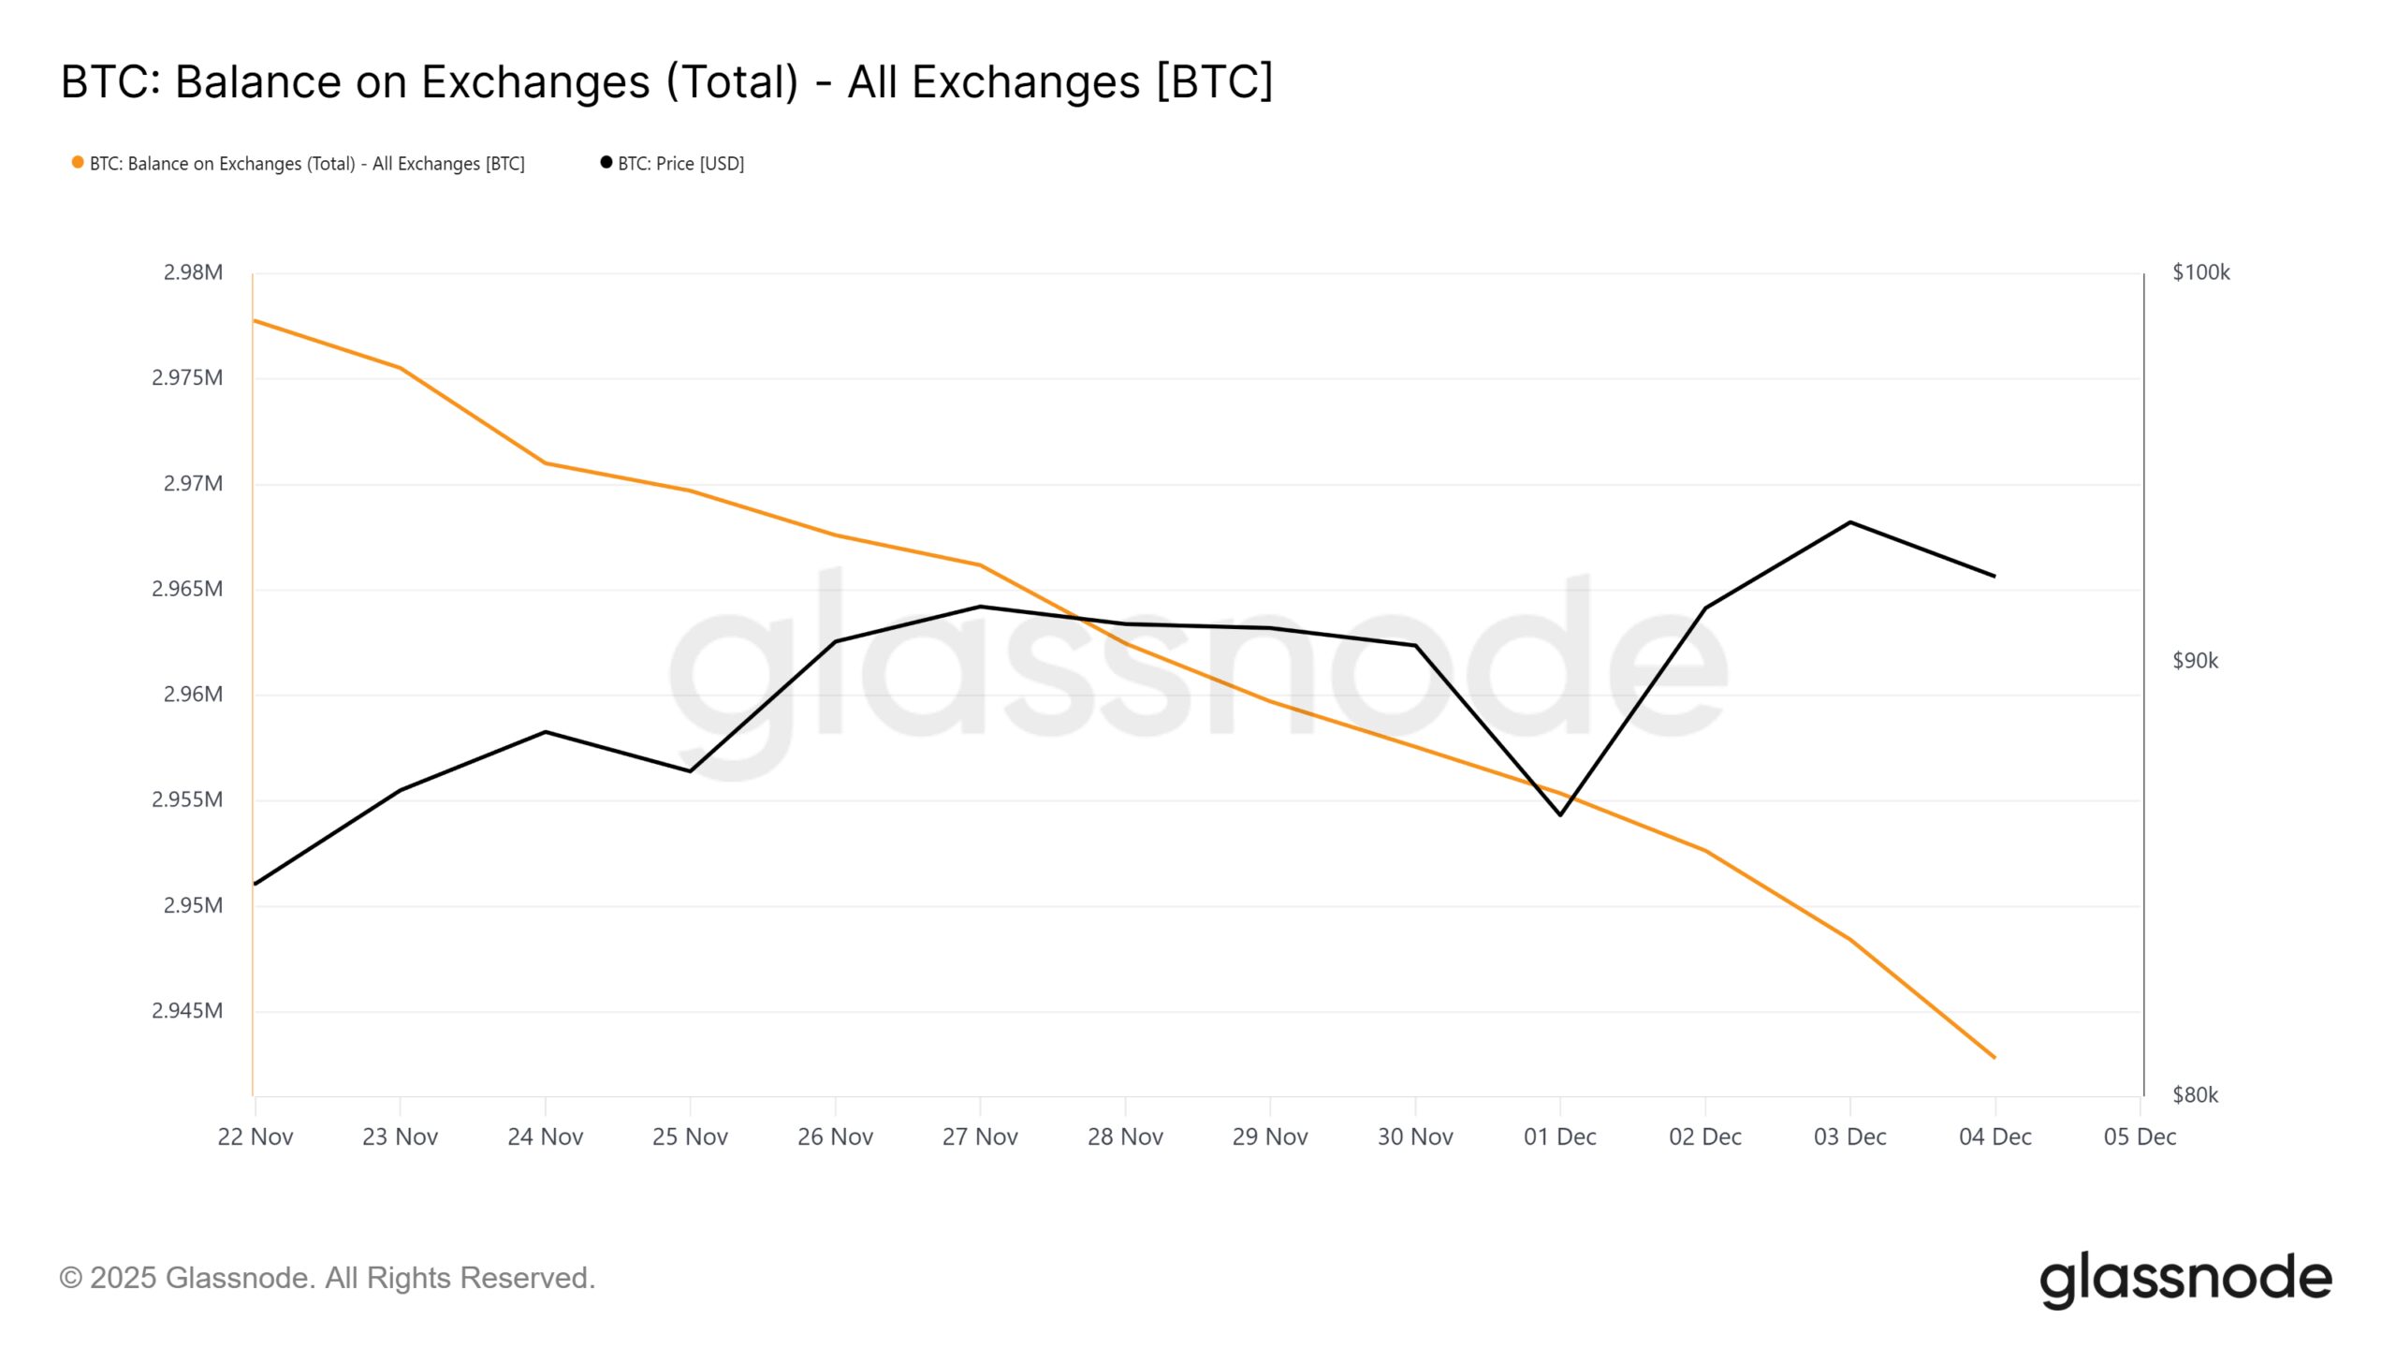This screenshot has width=2396, height=1348.
Task: Click the price line's 03 Dec peak point
Action: point(1850,522)
